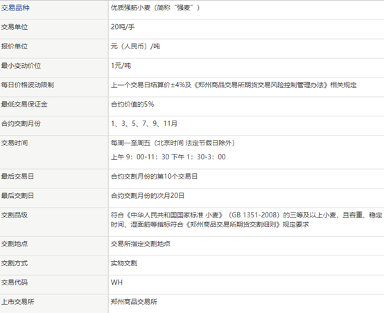This screenshot has width=384, height=313.
Task: Click the 实物交割 value
Action: [124, 263]
